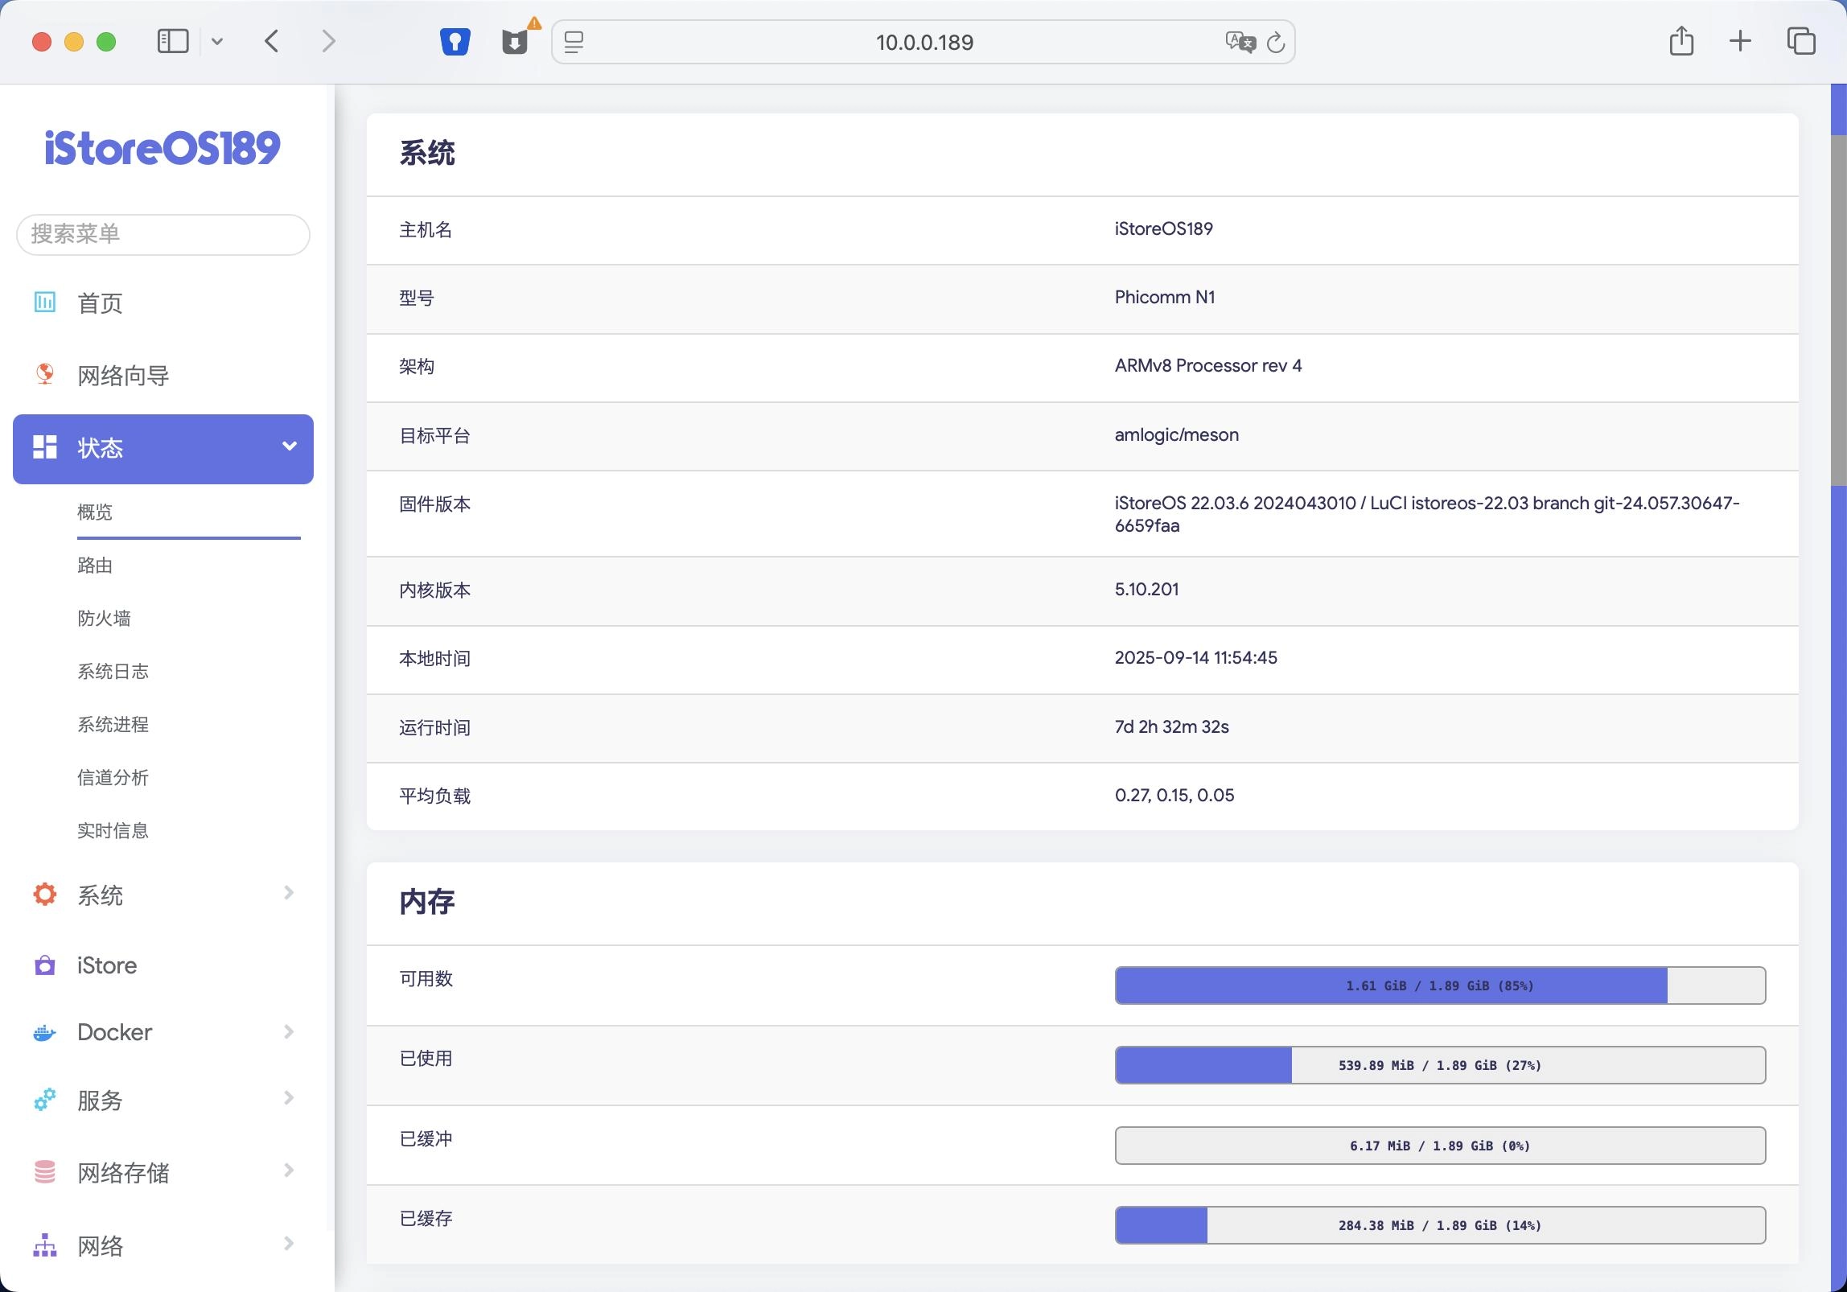Click the 首页 dashboard icon
This screenshot has width=1847, height=1292.
click(45, 302)
